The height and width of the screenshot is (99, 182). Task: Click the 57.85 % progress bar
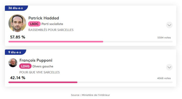(90, 42)
